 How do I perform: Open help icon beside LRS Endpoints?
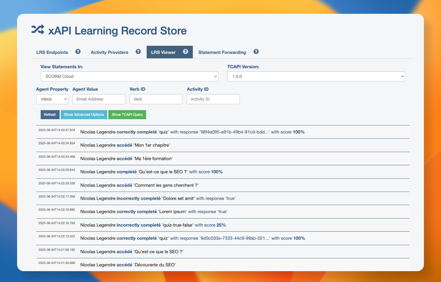point(78,52)
